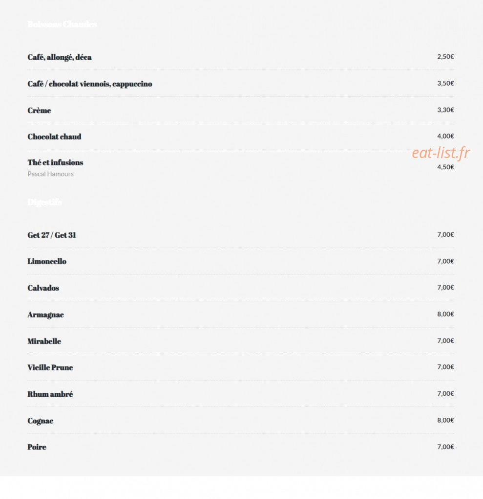Click the Café, allongé, déca item
This screenshot has width=483, height=499.
60,57
